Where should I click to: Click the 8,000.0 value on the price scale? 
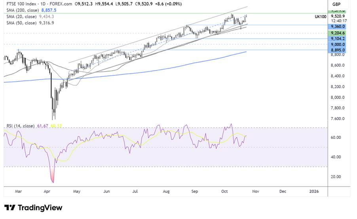337,97
